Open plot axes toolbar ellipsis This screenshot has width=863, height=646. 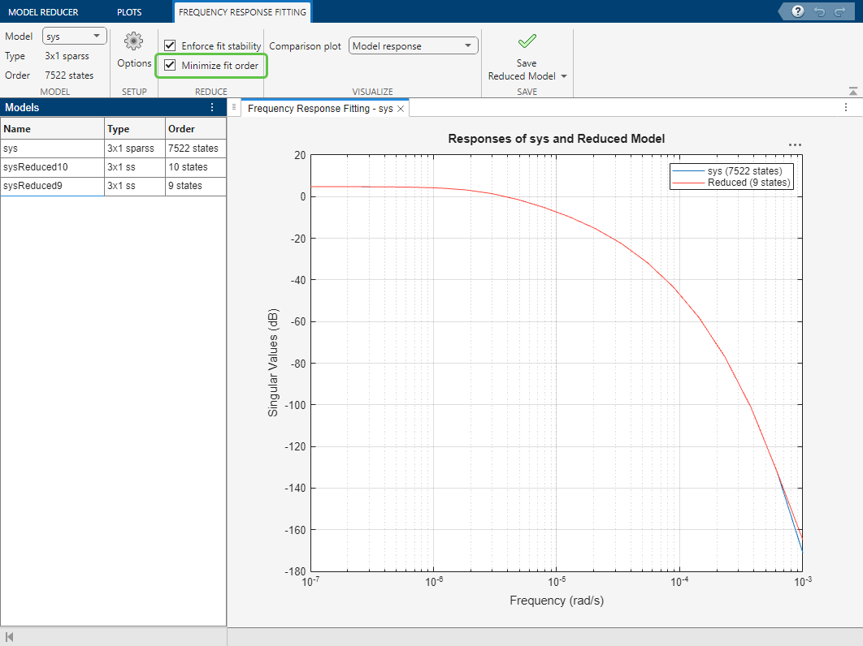pyautogui.click(x=795, y=145)
